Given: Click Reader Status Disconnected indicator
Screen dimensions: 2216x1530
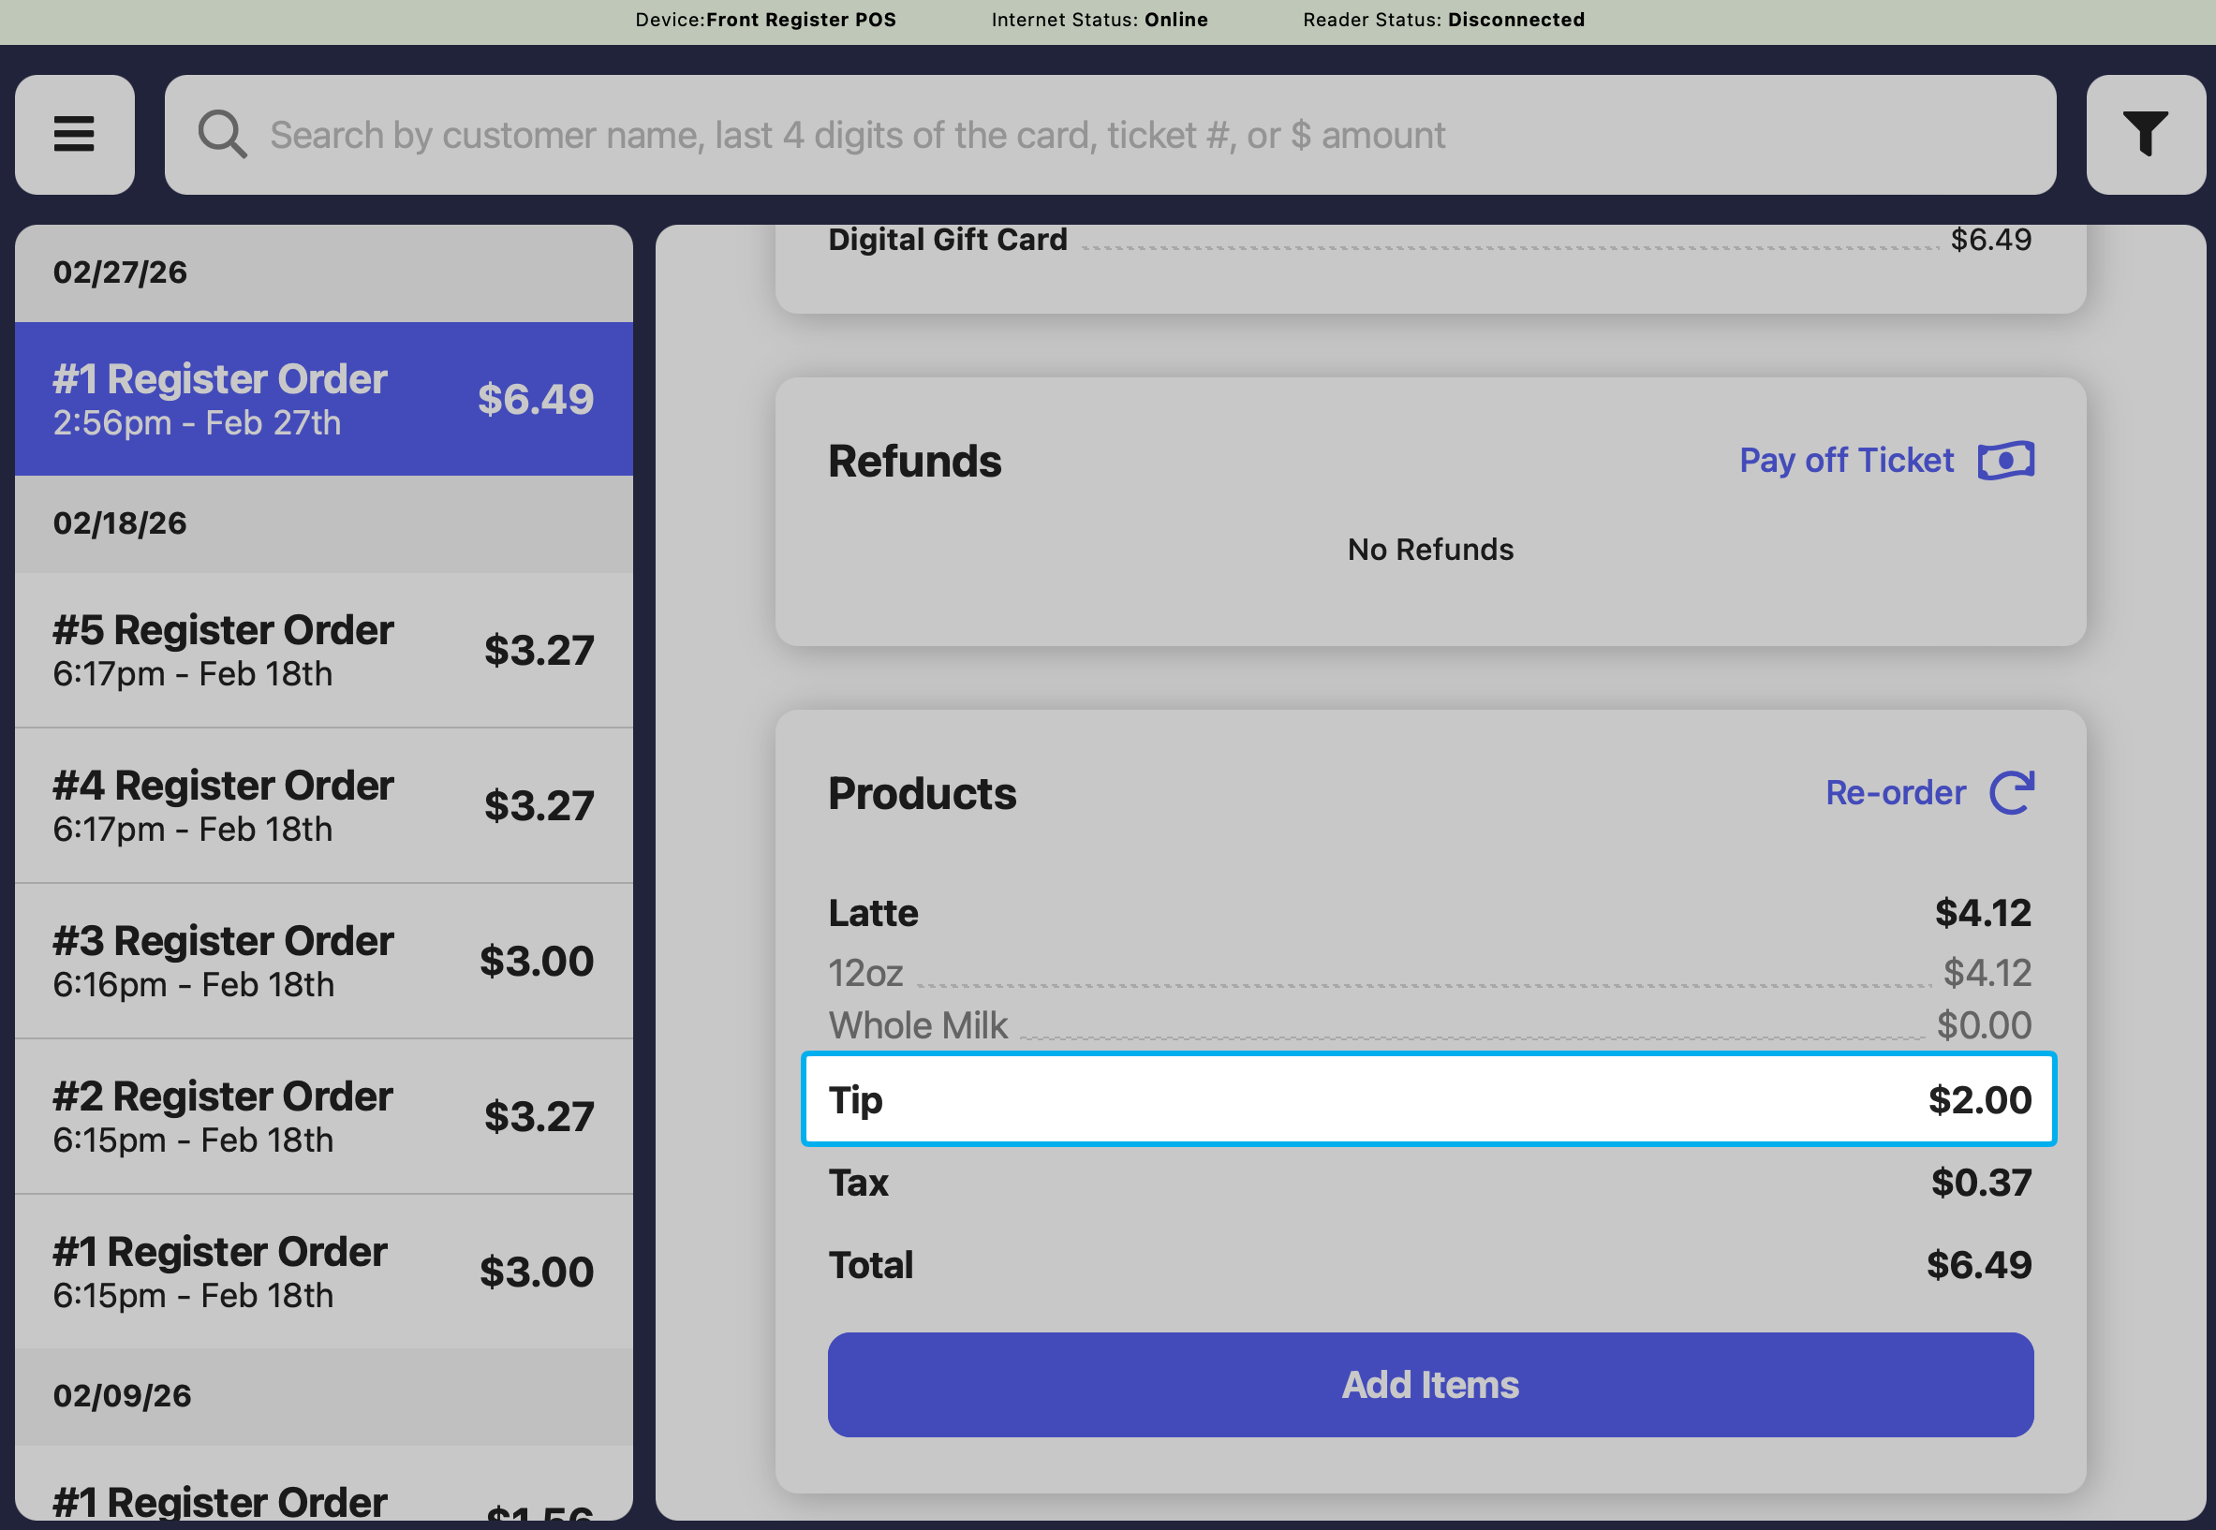Looking at the screenshot, I should tap(1442, 21).
